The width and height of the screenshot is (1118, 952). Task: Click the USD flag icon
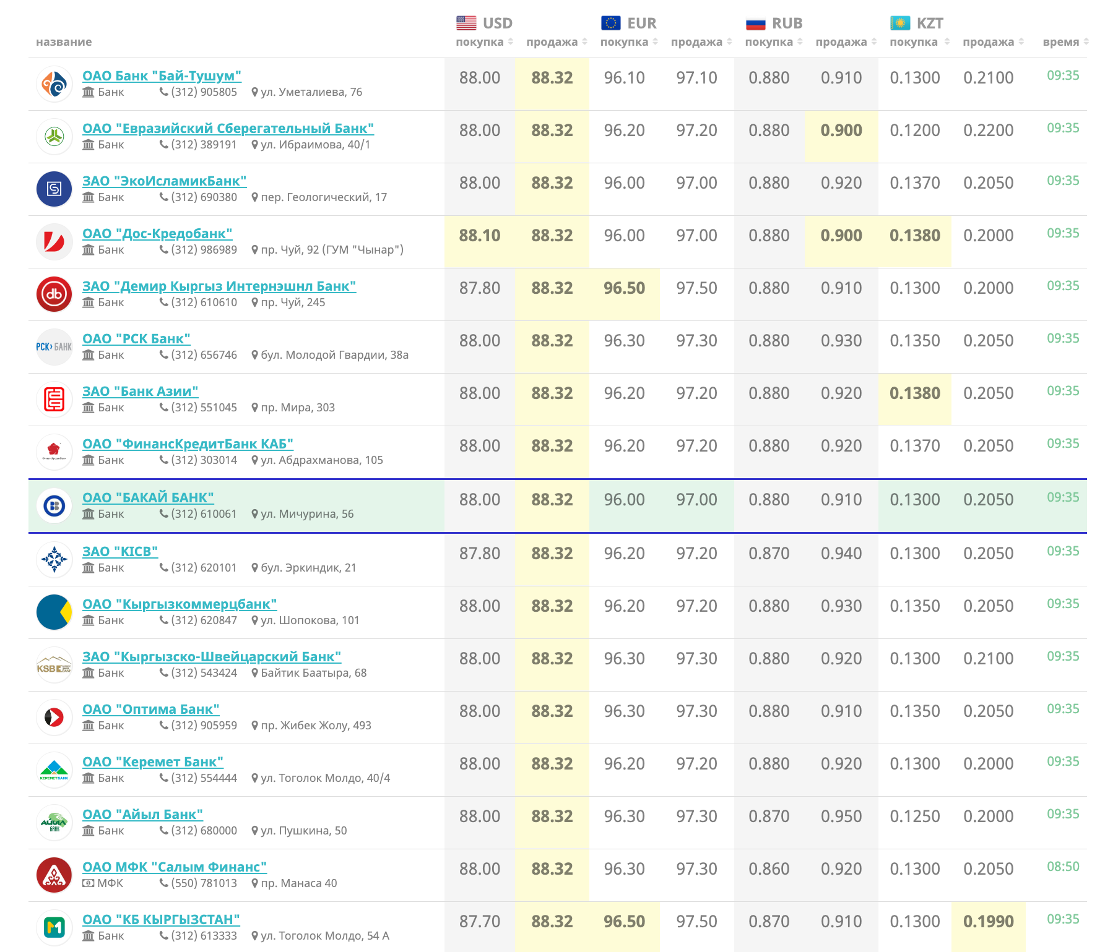point(466,23)
